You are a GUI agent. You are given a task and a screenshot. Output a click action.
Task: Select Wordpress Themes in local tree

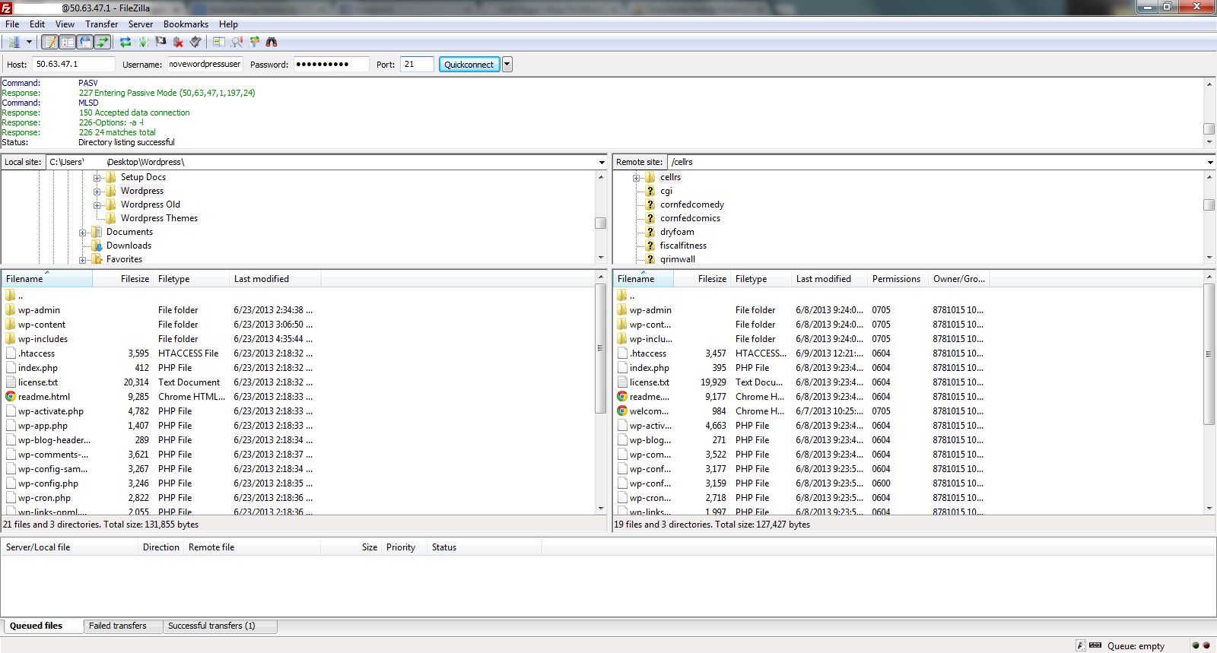[159, 218]
